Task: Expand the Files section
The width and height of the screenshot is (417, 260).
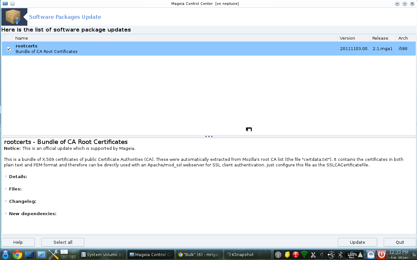Action: 6,189
